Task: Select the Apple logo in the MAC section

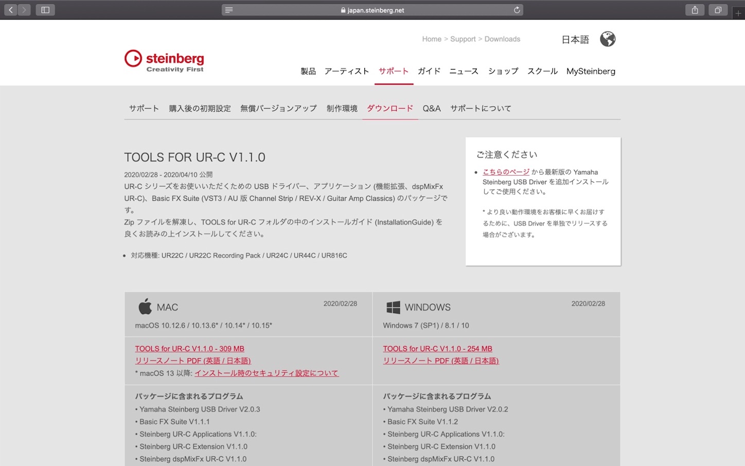Action: [145, 306]
